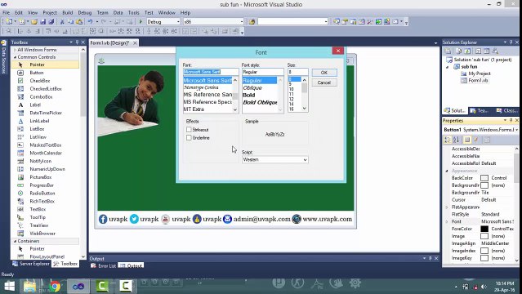522x294 pixels.
Task: Click Visual Studio icon in taskbar
Action: pos(78,286)
